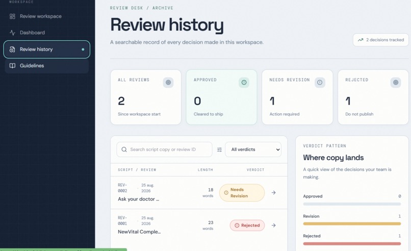Click the SCRIPT / REVIEW column header

coord(137,170)
